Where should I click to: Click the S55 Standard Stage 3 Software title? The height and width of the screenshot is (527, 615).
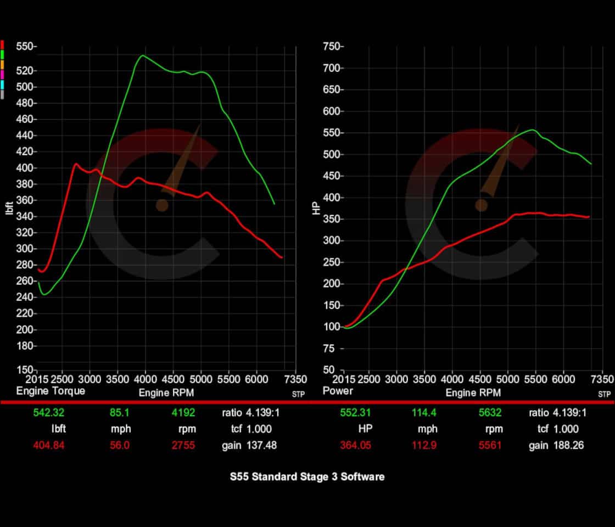pos(307,476)
